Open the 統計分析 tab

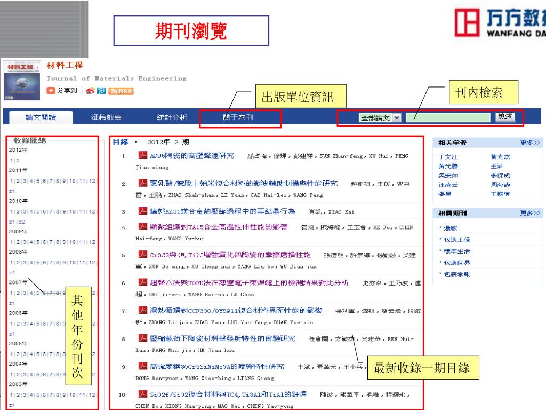point(172,117)
